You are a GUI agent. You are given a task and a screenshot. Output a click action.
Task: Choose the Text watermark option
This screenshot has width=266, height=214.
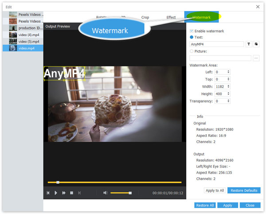click(192, 37)
